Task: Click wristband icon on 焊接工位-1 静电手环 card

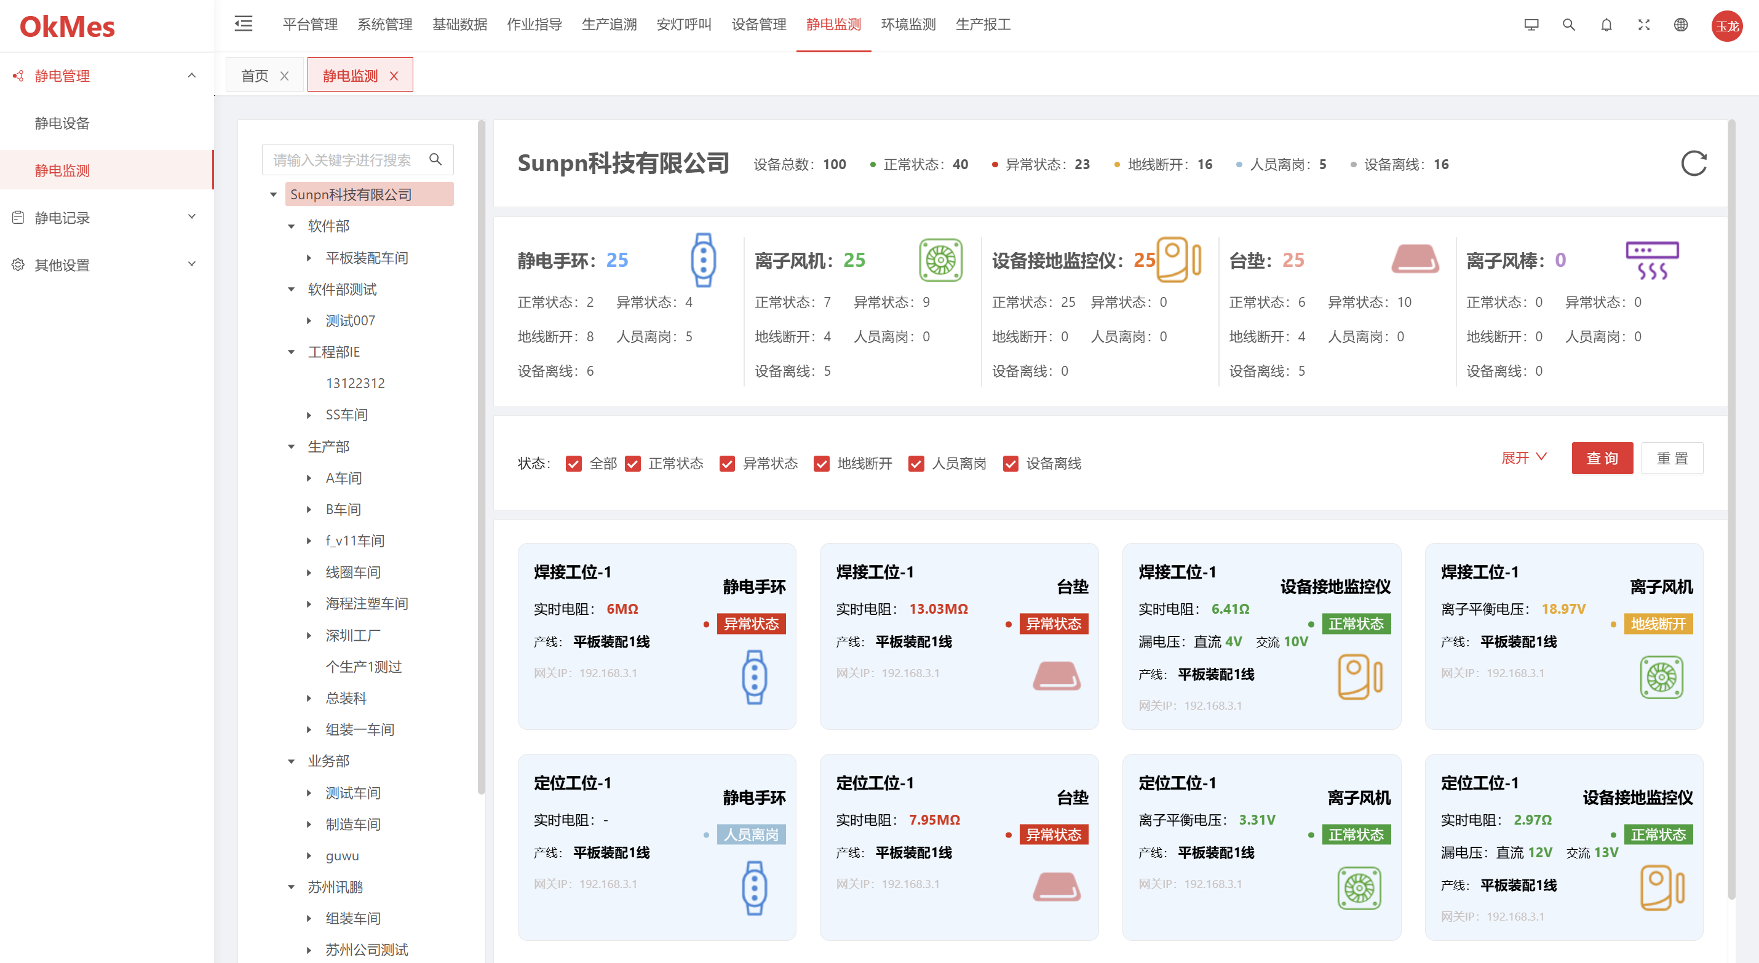Action: click(755, 678)
